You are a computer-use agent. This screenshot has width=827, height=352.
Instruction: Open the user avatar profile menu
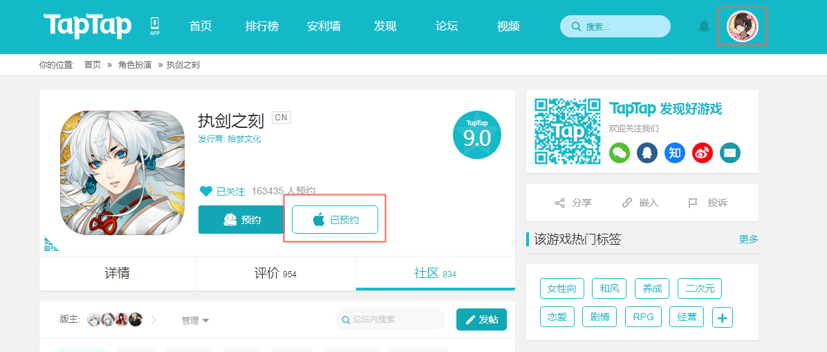742,26
